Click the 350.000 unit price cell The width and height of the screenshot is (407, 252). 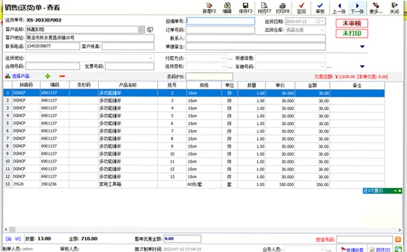[x=280, y=184]
